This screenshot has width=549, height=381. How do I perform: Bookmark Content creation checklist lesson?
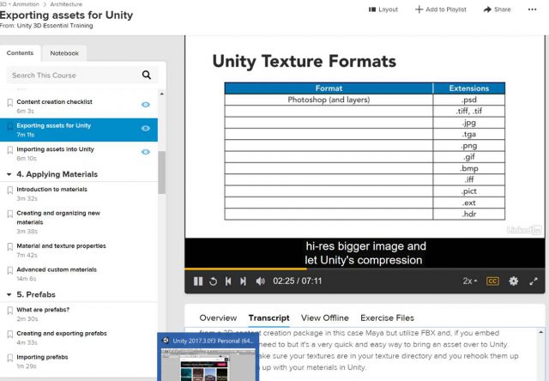point(9,103)
